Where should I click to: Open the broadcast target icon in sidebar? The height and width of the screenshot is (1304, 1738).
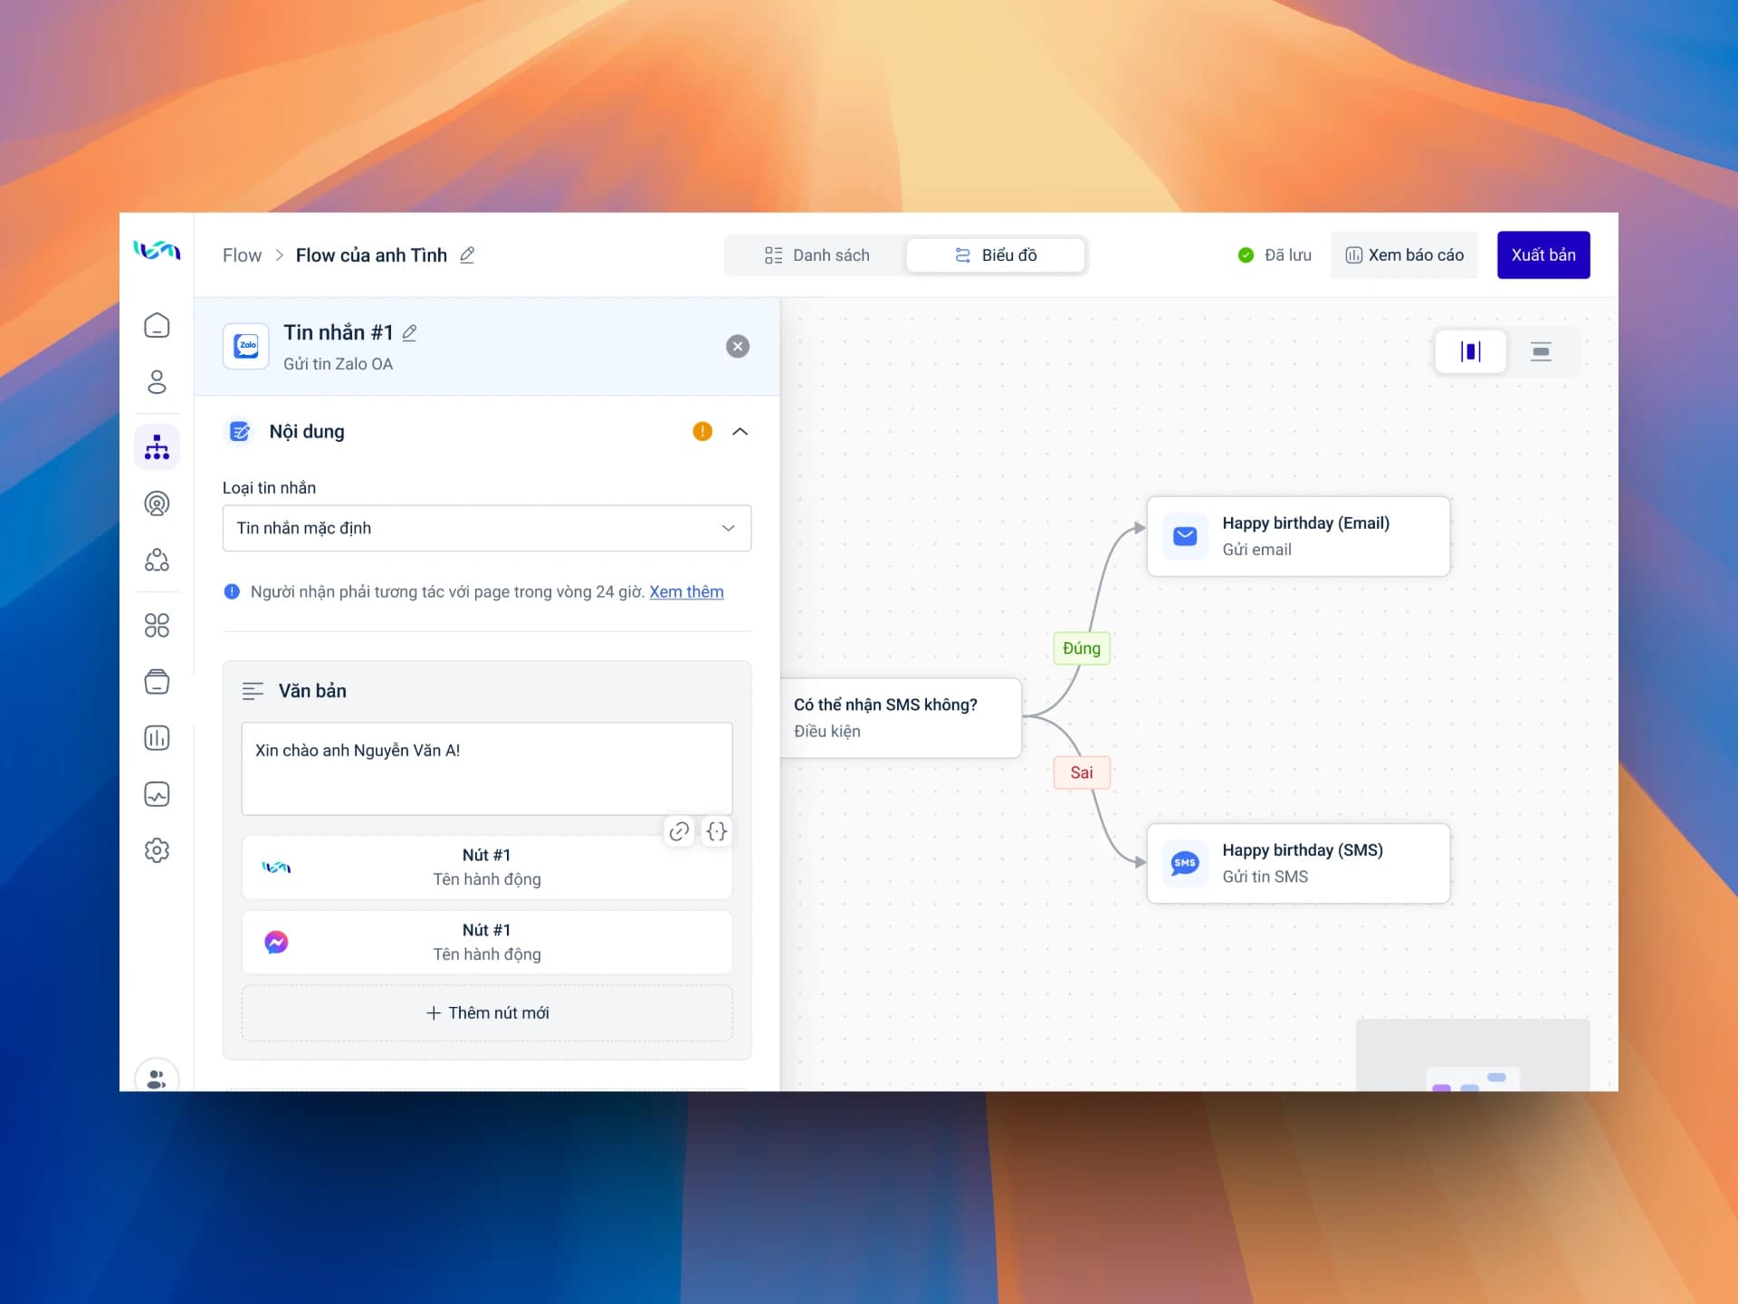coord(157,503)
